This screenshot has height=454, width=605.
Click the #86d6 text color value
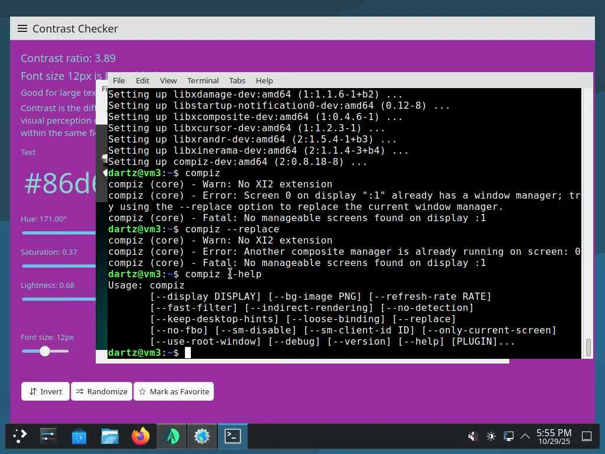pyautogui.click(x=60, y=183)
